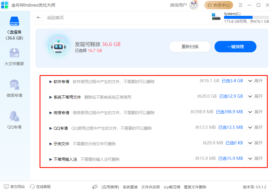Expand the 系统不常用文件 triangle
The height and width of the screenshot is (191, 272).
pyautogui.click(x=51, y=97)
